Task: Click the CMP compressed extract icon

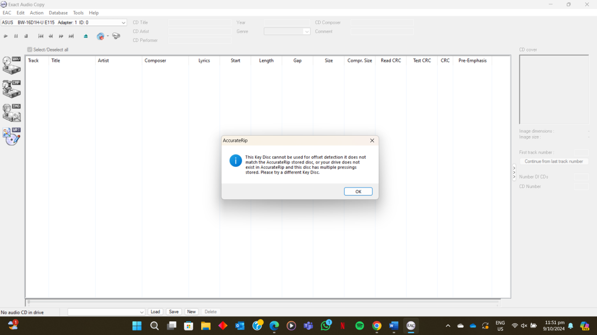Action: [11, 89]
